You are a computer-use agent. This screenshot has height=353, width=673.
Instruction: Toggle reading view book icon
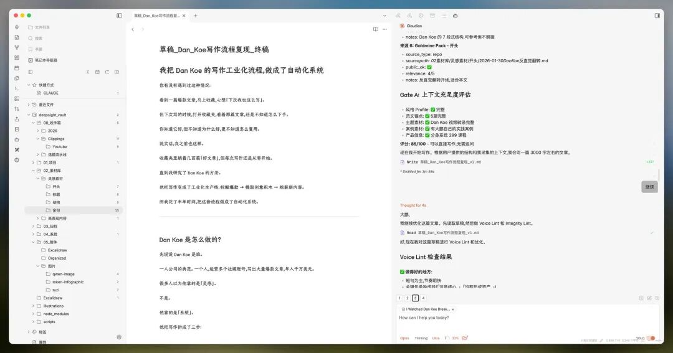tap(376, 29)
